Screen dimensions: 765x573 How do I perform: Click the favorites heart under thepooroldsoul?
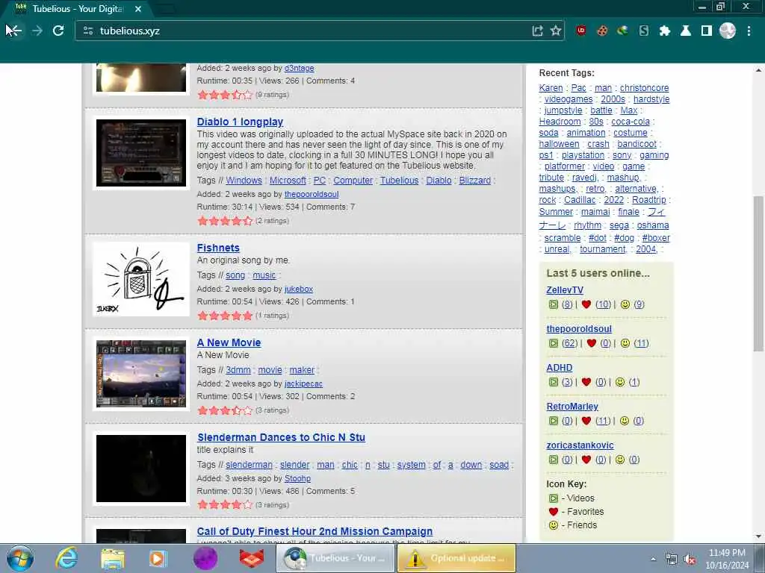pyautogui.click(x=592, y=343)
